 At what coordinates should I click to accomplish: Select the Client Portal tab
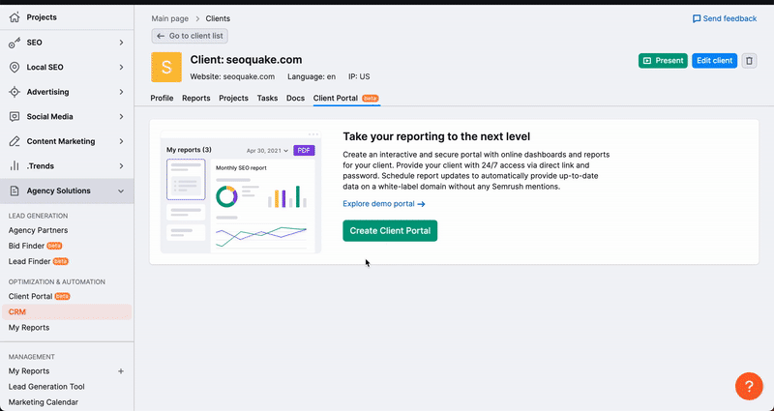[346, 99]
